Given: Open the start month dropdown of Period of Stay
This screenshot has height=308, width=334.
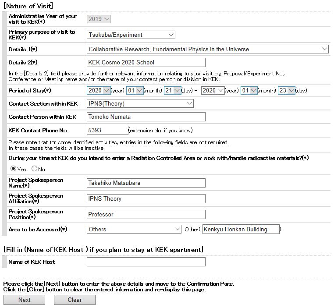Looking at the screenshot, I should [135, 91].
